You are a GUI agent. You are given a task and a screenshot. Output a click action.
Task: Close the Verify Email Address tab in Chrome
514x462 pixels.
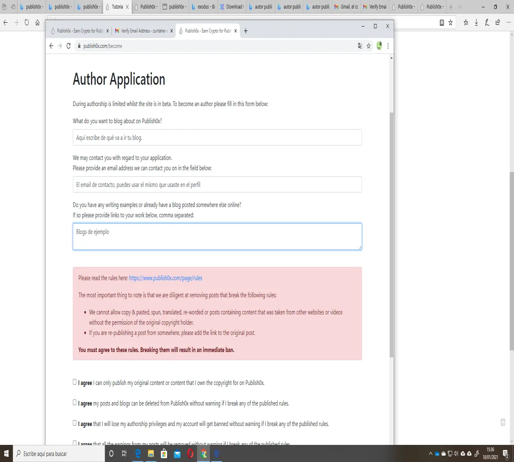(x=172, y=31)
